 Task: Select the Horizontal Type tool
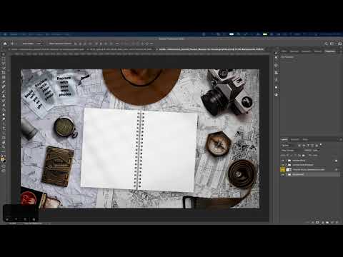[4, 128]
